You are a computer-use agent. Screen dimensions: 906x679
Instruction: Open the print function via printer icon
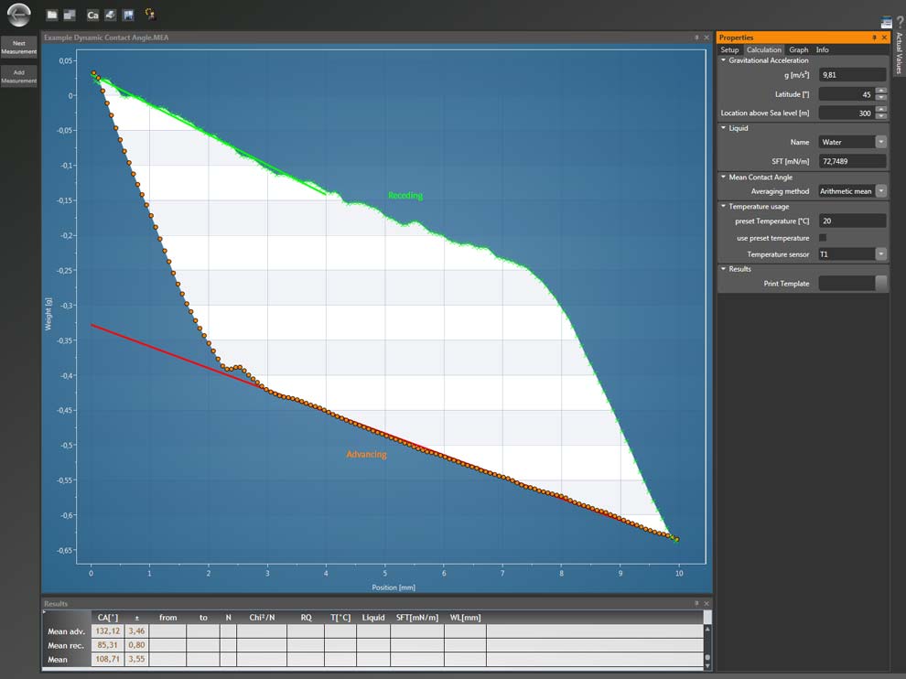(x=109, y=15)
